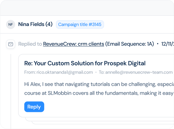This screenshot has width=174, height=129.
Task: Click sender address rico.oktananda1@gmail.com
Action: [65, 72]
